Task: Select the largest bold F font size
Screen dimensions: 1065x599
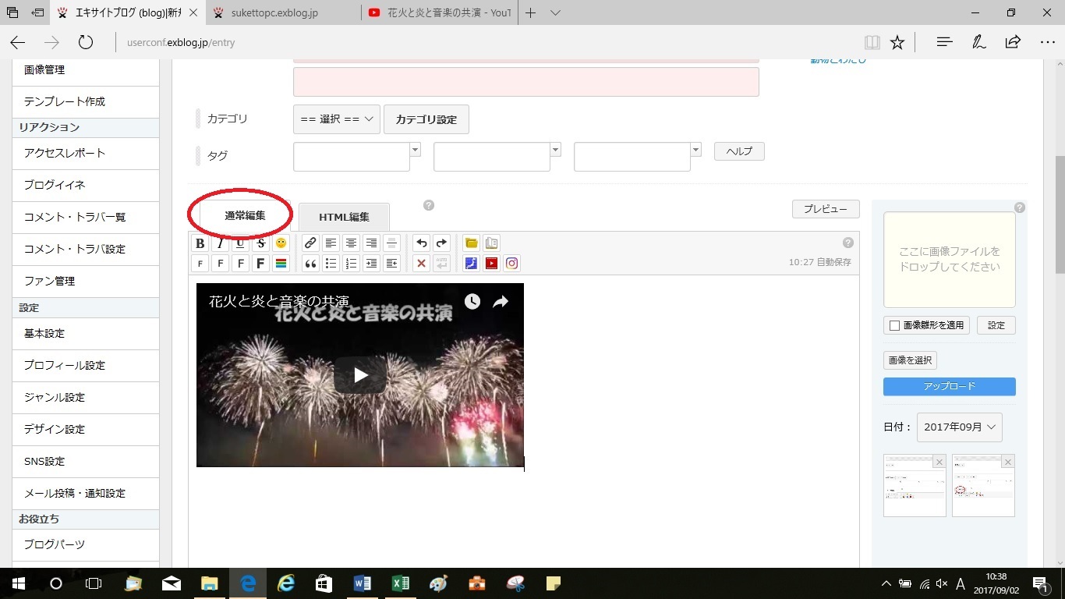Action: tap(261, 264)
